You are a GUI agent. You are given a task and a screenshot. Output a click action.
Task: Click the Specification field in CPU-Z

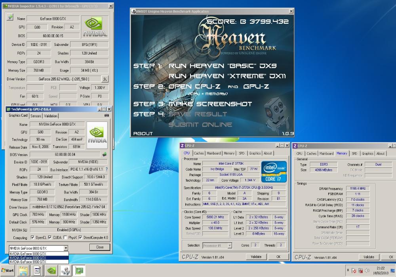pos(244,188)
